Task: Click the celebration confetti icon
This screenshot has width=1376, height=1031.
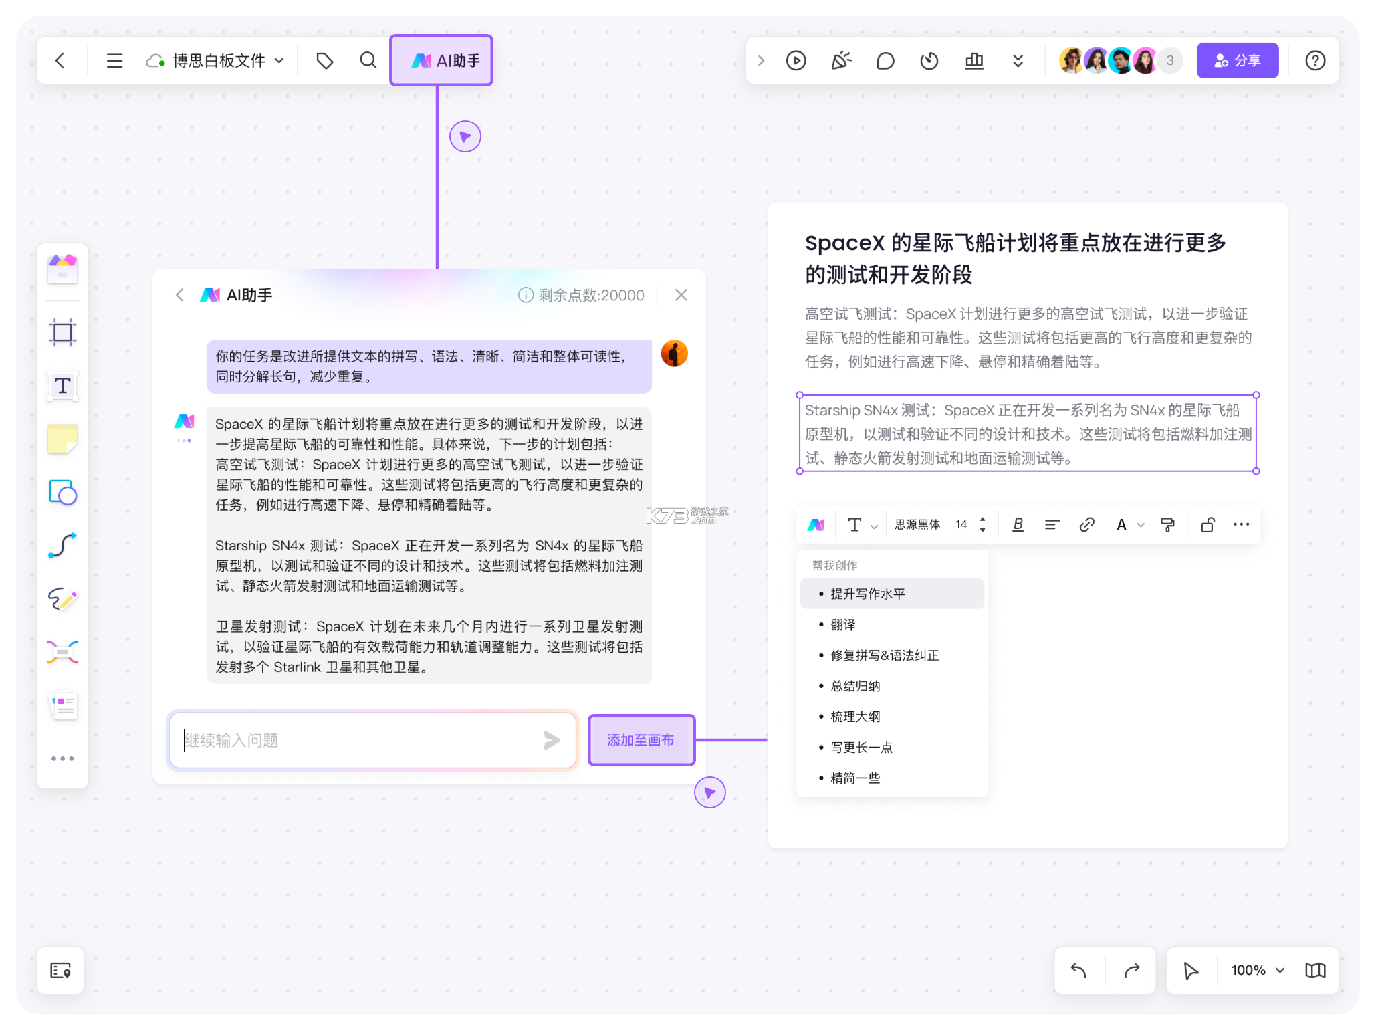Action: tap(840, 61)
